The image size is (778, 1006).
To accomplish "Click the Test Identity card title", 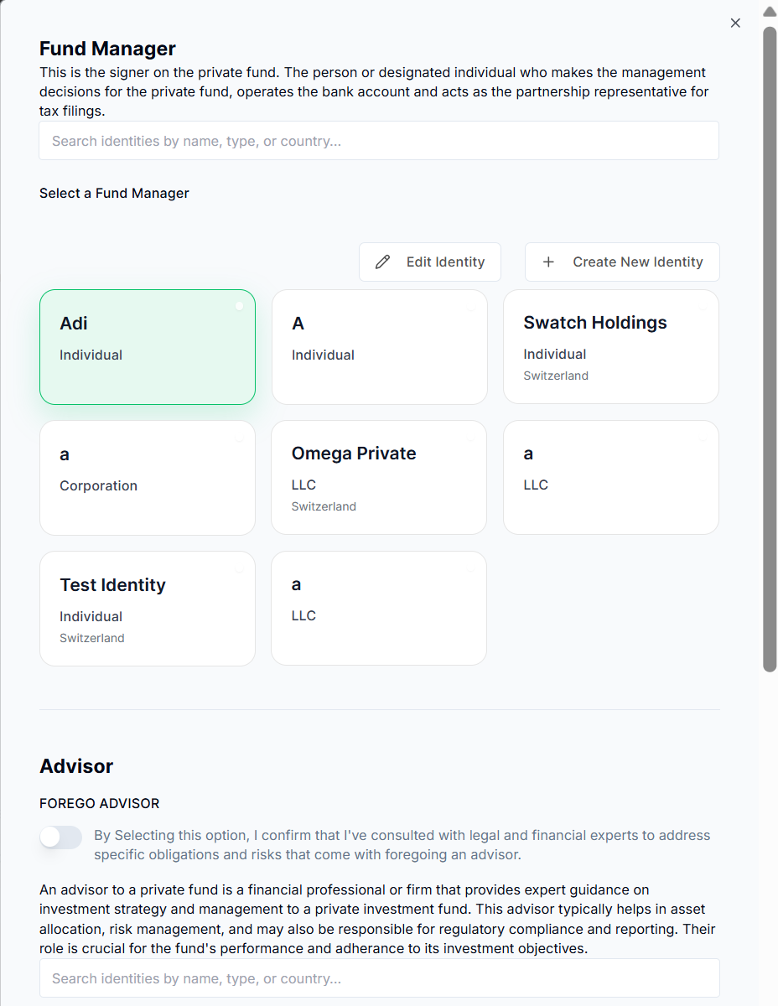I will [x=112, y=585].
